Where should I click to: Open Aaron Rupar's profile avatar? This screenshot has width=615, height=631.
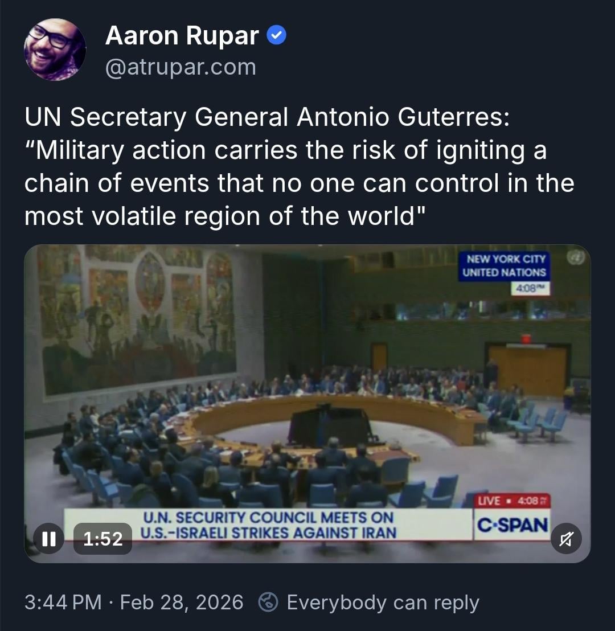pyautogui.click(x=55, y=50)
